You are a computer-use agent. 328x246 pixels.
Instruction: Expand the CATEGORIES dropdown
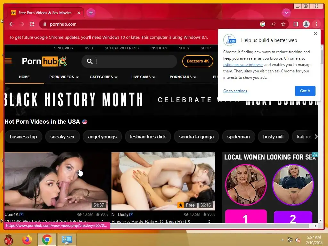(103, 77)
